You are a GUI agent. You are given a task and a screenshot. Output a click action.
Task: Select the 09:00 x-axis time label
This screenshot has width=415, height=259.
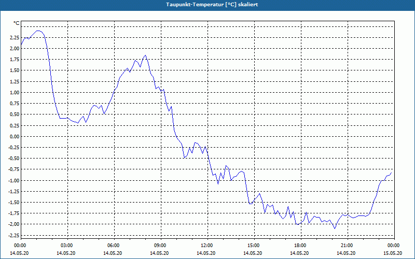[161, 246]
